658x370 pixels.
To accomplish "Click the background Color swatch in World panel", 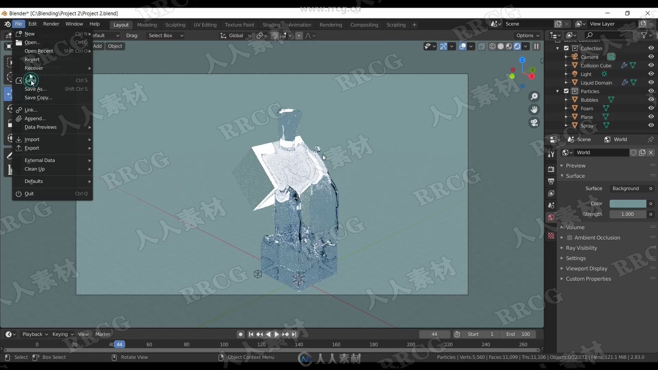I will coord(628,203).
